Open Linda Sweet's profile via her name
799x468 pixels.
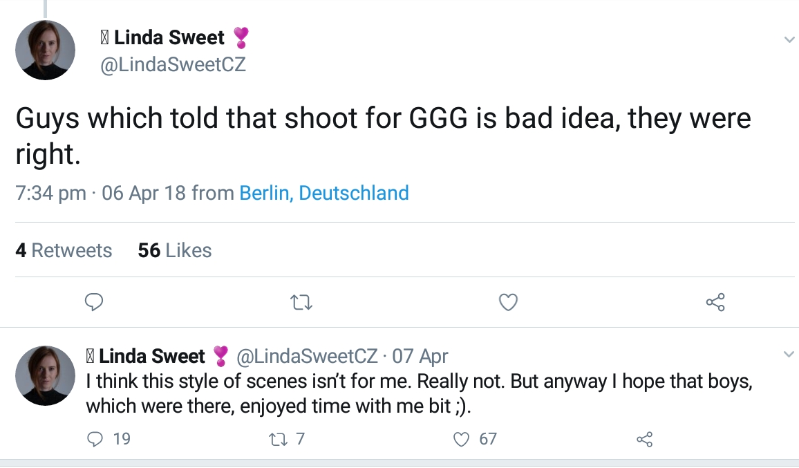tap(169, 38)
